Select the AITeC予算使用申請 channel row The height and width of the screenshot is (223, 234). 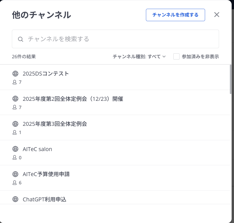point(46,174)
